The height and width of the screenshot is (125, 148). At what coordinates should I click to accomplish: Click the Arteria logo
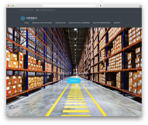point(29,18)
